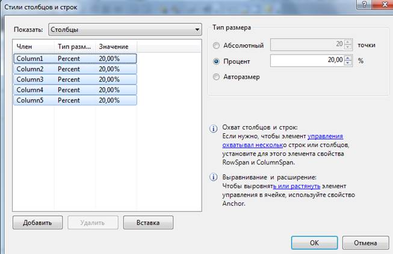The image size is (393, 254).
Task: Click the Значение column header
Action: (116, 46)
